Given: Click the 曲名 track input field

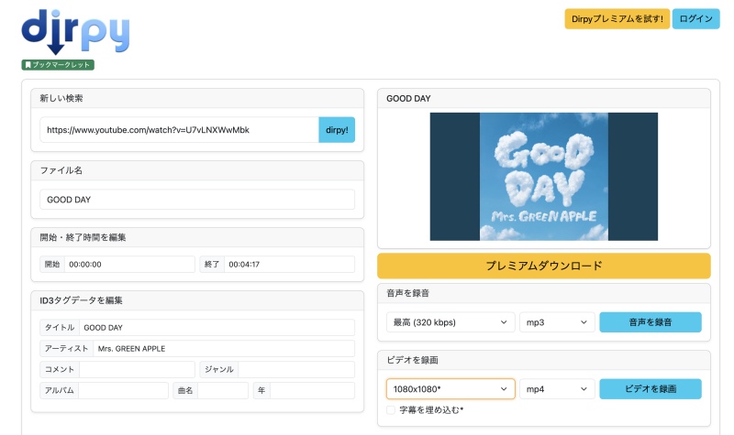Looking at the screenshot, I should [223, 390].
